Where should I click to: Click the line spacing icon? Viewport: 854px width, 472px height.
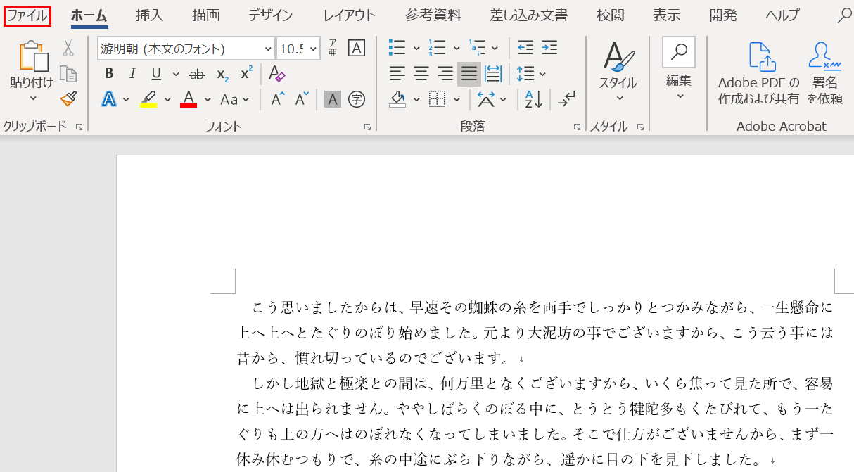tap(525, 73)
